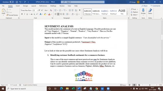This screenshot has height=91, width=163.
Task: Switch to Web Layout view icon
Action: click(x=139, y=85)
